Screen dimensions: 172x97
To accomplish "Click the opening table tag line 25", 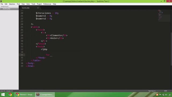I will pos(35,27).
